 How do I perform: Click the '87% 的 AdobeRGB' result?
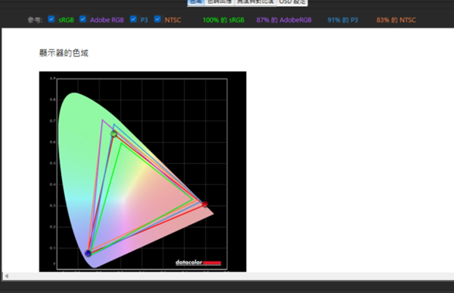click(284, 20)
